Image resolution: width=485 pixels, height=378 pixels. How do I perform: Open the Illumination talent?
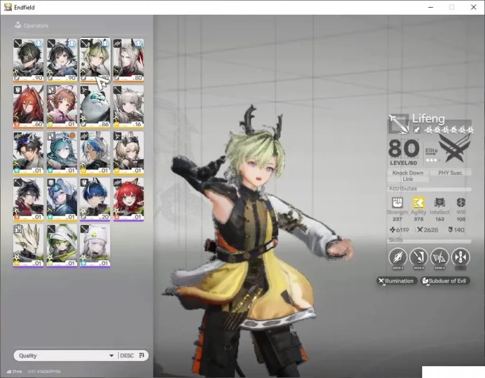click(x=397, y=281)
